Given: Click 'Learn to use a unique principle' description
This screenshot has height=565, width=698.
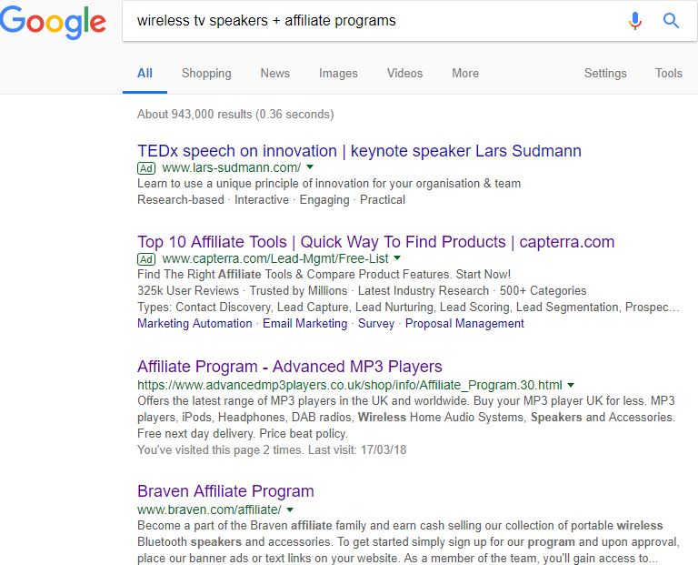Looking at the screenshot, I should pyautogui.click(x=329, y=184).
